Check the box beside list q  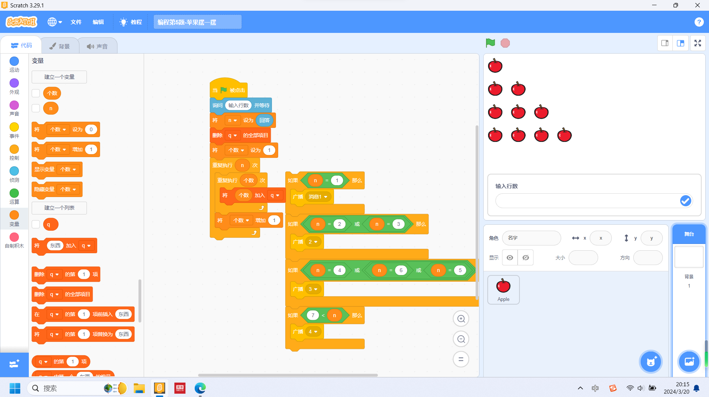point(36,224)
